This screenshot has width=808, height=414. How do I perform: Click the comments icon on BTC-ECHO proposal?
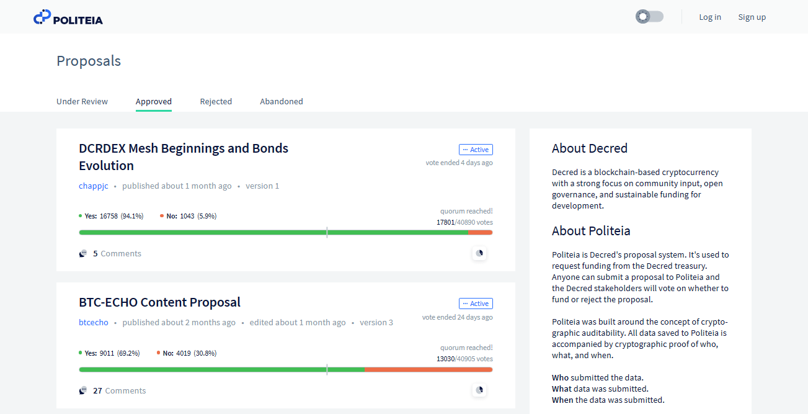coord(83,390)
